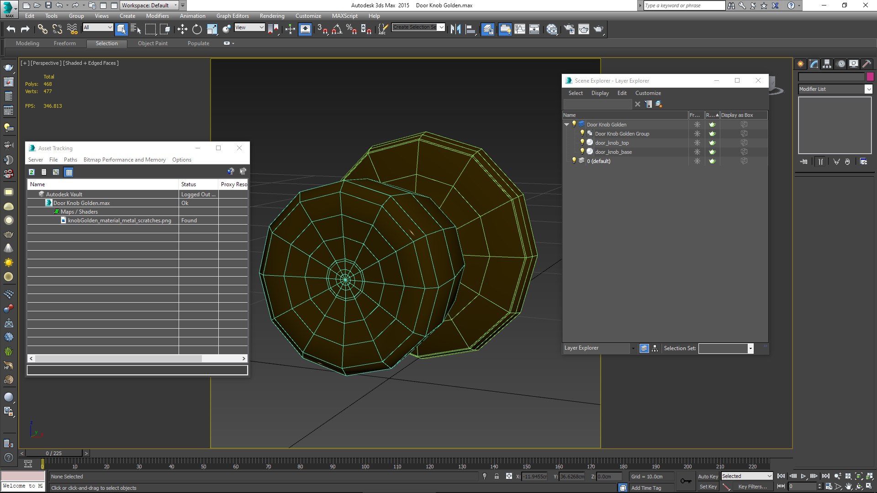Click the Key Filters button
The image size is (877, 493).
tap(752, 487)
